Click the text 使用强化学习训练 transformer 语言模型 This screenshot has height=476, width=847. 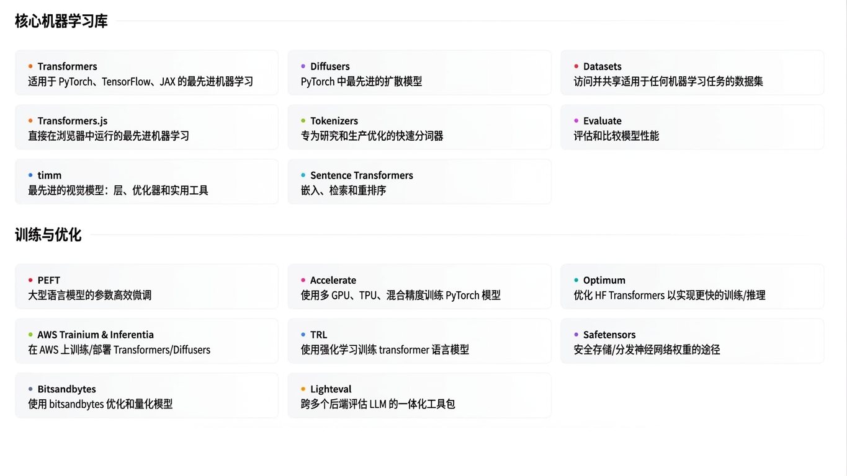click(x=385, y=350)
